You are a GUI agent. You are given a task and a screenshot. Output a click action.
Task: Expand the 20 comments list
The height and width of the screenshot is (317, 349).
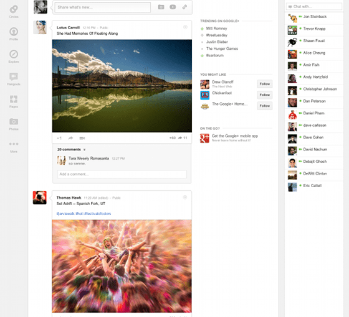pos(71,149)
